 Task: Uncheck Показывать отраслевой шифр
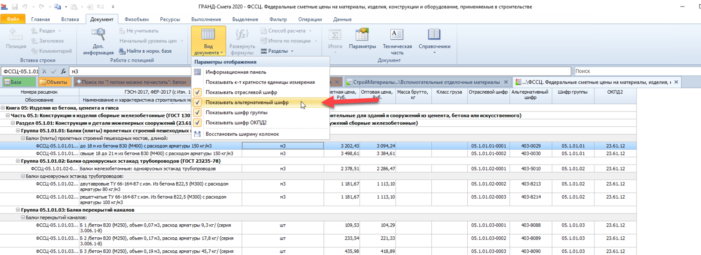(x=241, y=92)
